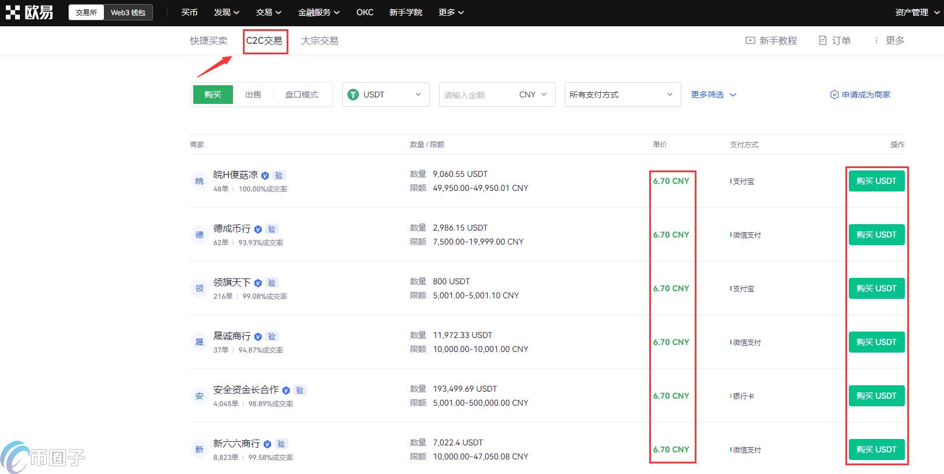The height and width of the screenshot is (474, 944).
Task: Click the 订单 orders document icon
Action: click(823, 40)
